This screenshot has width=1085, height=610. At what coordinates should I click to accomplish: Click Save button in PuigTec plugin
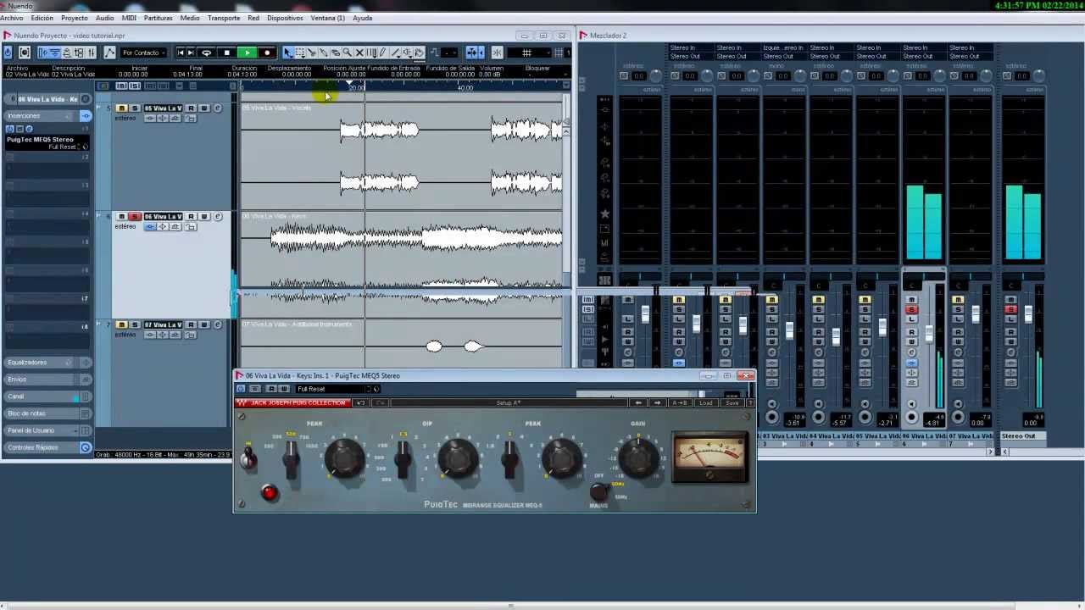[732, 403]
